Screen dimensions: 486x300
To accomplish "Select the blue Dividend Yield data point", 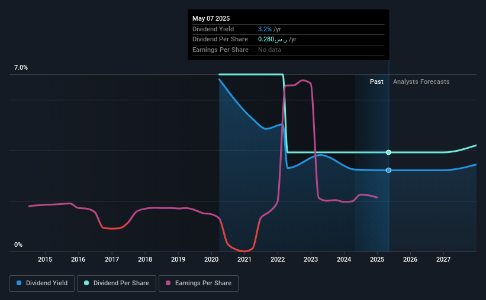I will (388, 170).
